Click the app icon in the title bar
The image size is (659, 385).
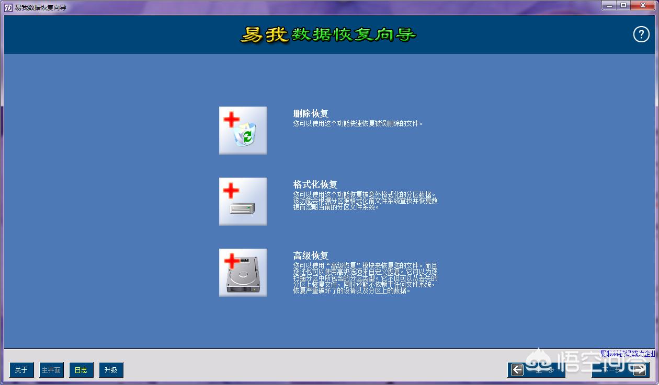pos(8,7)
